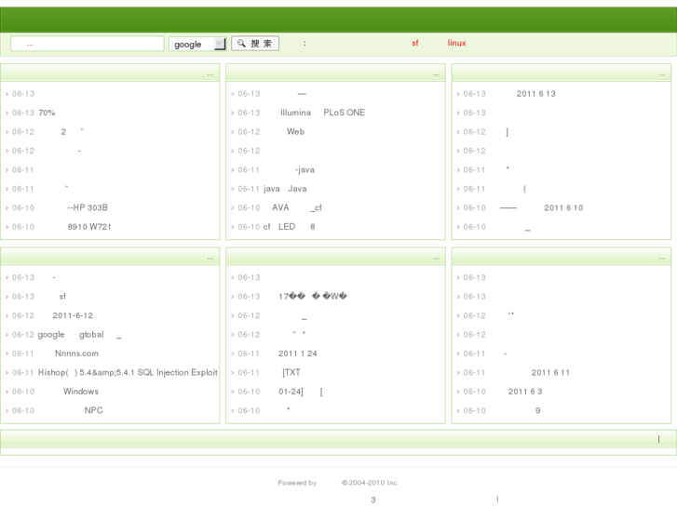677x507 pixels.
Task: Open the 'google gtobal' article
Action: tap(79, 335)
